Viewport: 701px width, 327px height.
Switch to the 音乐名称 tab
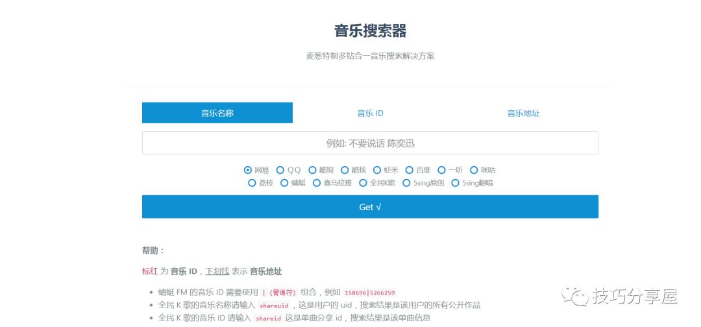coord(217,113)
